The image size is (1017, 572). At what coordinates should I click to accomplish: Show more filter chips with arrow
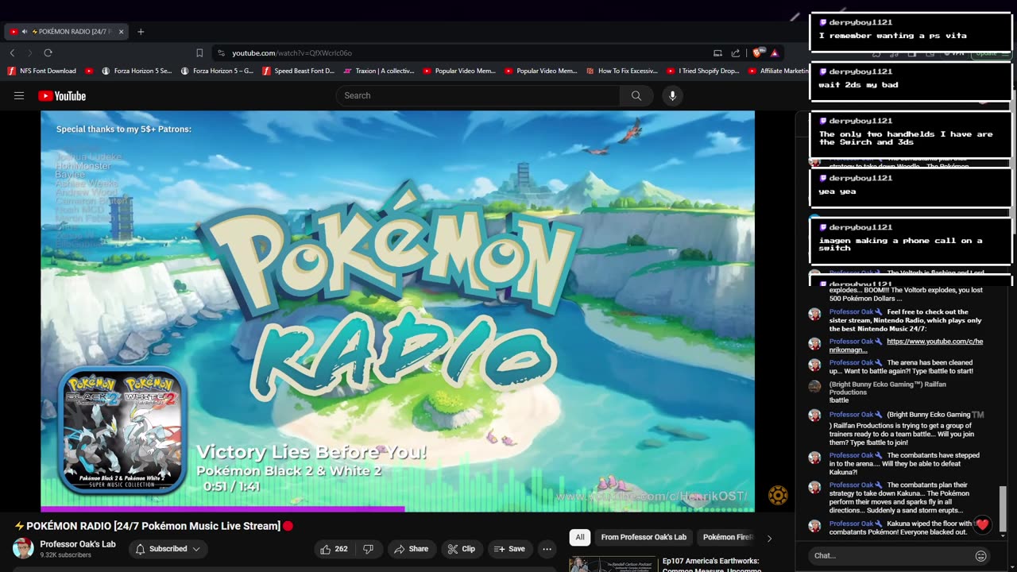click(768, 538)
